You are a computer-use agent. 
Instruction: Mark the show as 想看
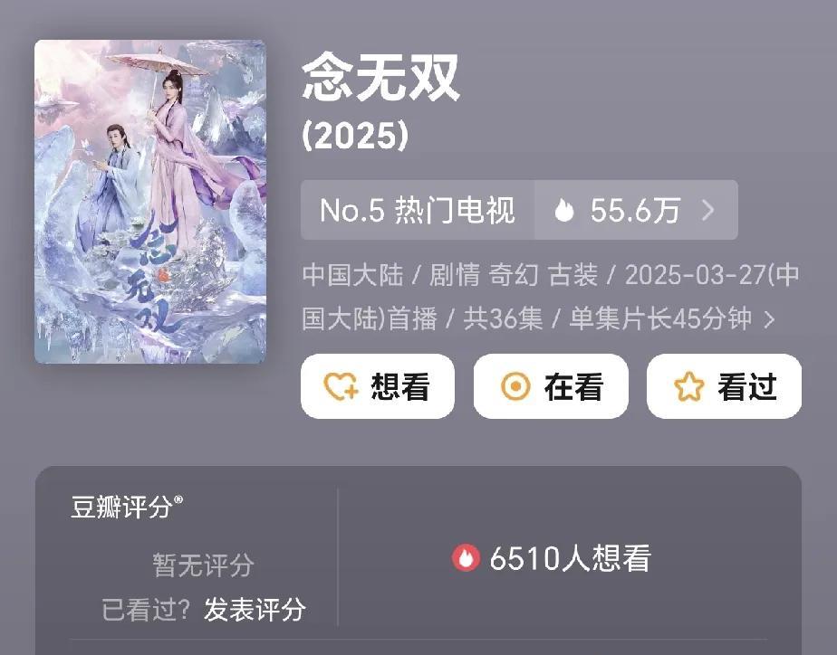click(x=378, y=386)
